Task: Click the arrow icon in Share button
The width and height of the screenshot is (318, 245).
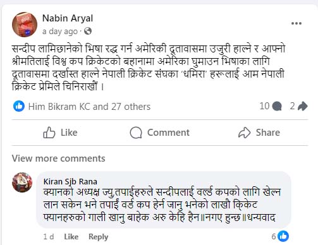Action: (244, 133)
